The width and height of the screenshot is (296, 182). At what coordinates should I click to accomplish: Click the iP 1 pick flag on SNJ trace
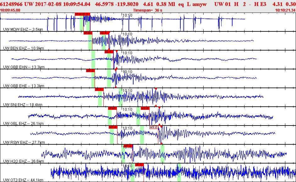[99, 89]
